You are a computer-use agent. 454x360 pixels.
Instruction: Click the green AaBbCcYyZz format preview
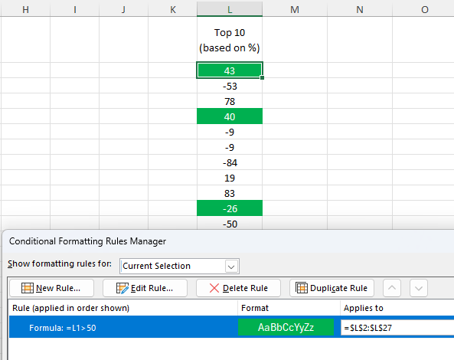point(286,327)
